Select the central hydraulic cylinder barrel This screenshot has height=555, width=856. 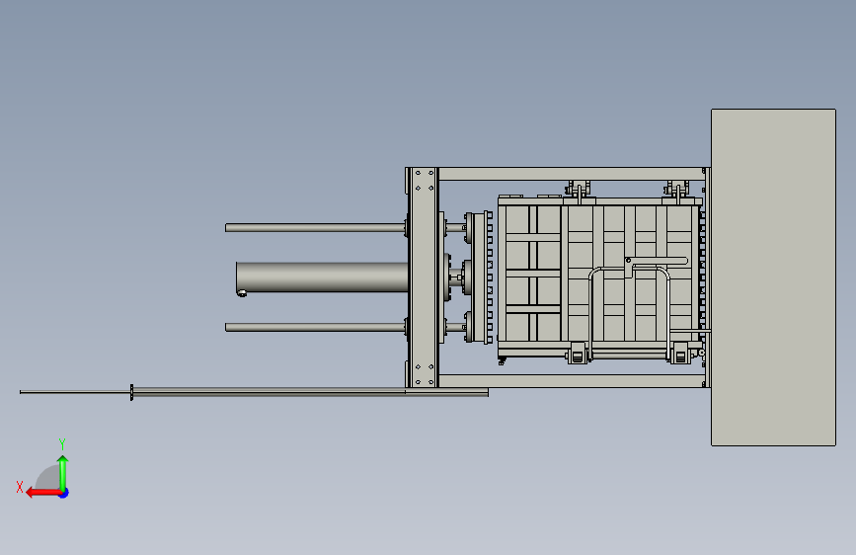(322, 277)
